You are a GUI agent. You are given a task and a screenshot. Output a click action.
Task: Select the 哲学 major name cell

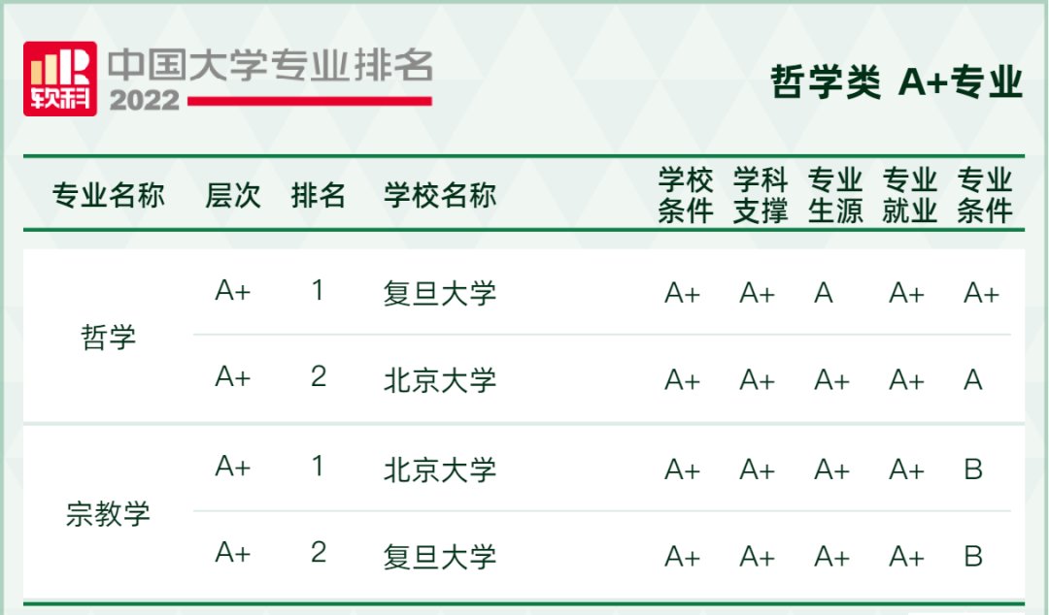click(x=108, y=337)
